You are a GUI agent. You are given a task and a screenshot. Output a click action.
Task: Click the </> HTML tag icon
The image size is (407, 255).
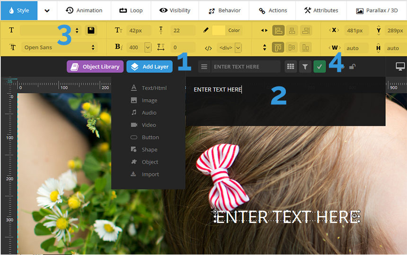[208, 48]
